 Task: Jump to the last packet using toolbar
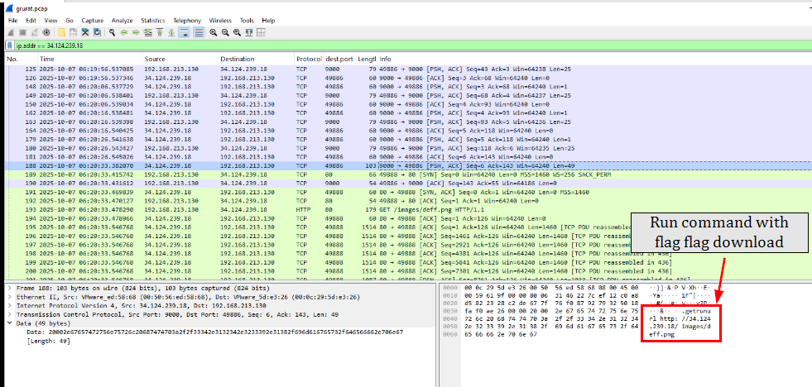171,32
